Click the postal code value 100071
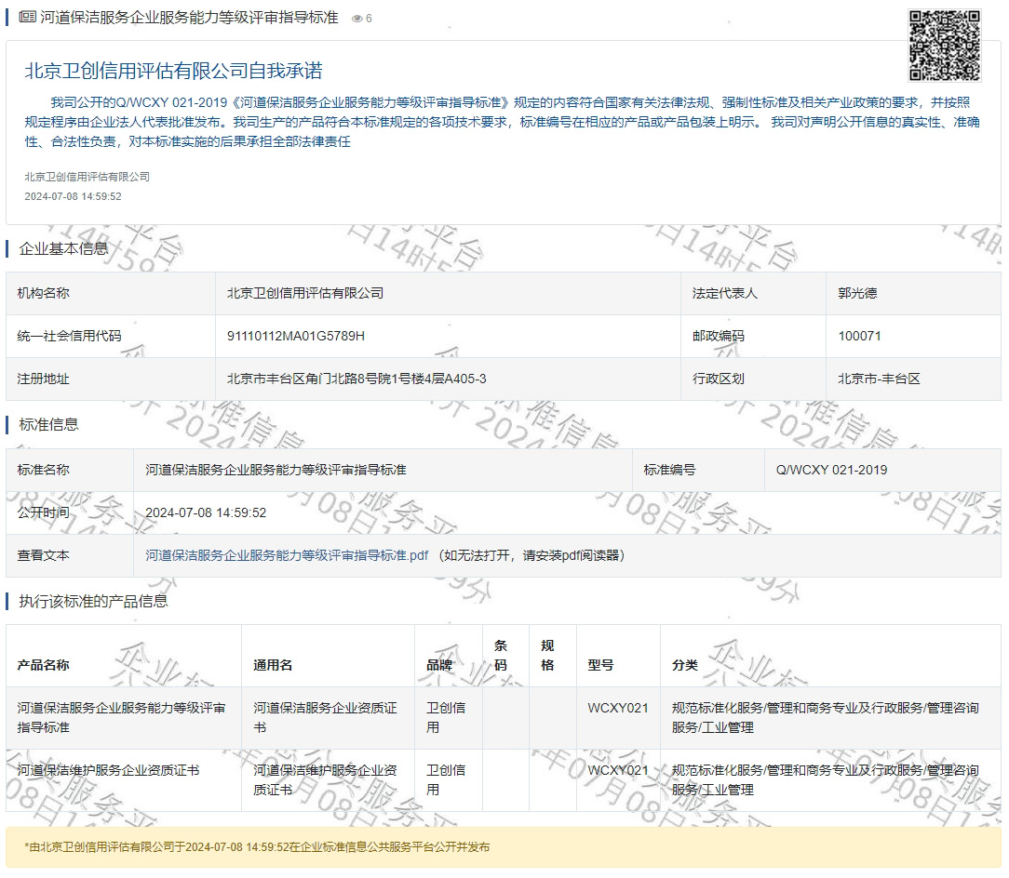Image resolution: width=1009 pixels, height=878 pixels. [x=860, y=336]
